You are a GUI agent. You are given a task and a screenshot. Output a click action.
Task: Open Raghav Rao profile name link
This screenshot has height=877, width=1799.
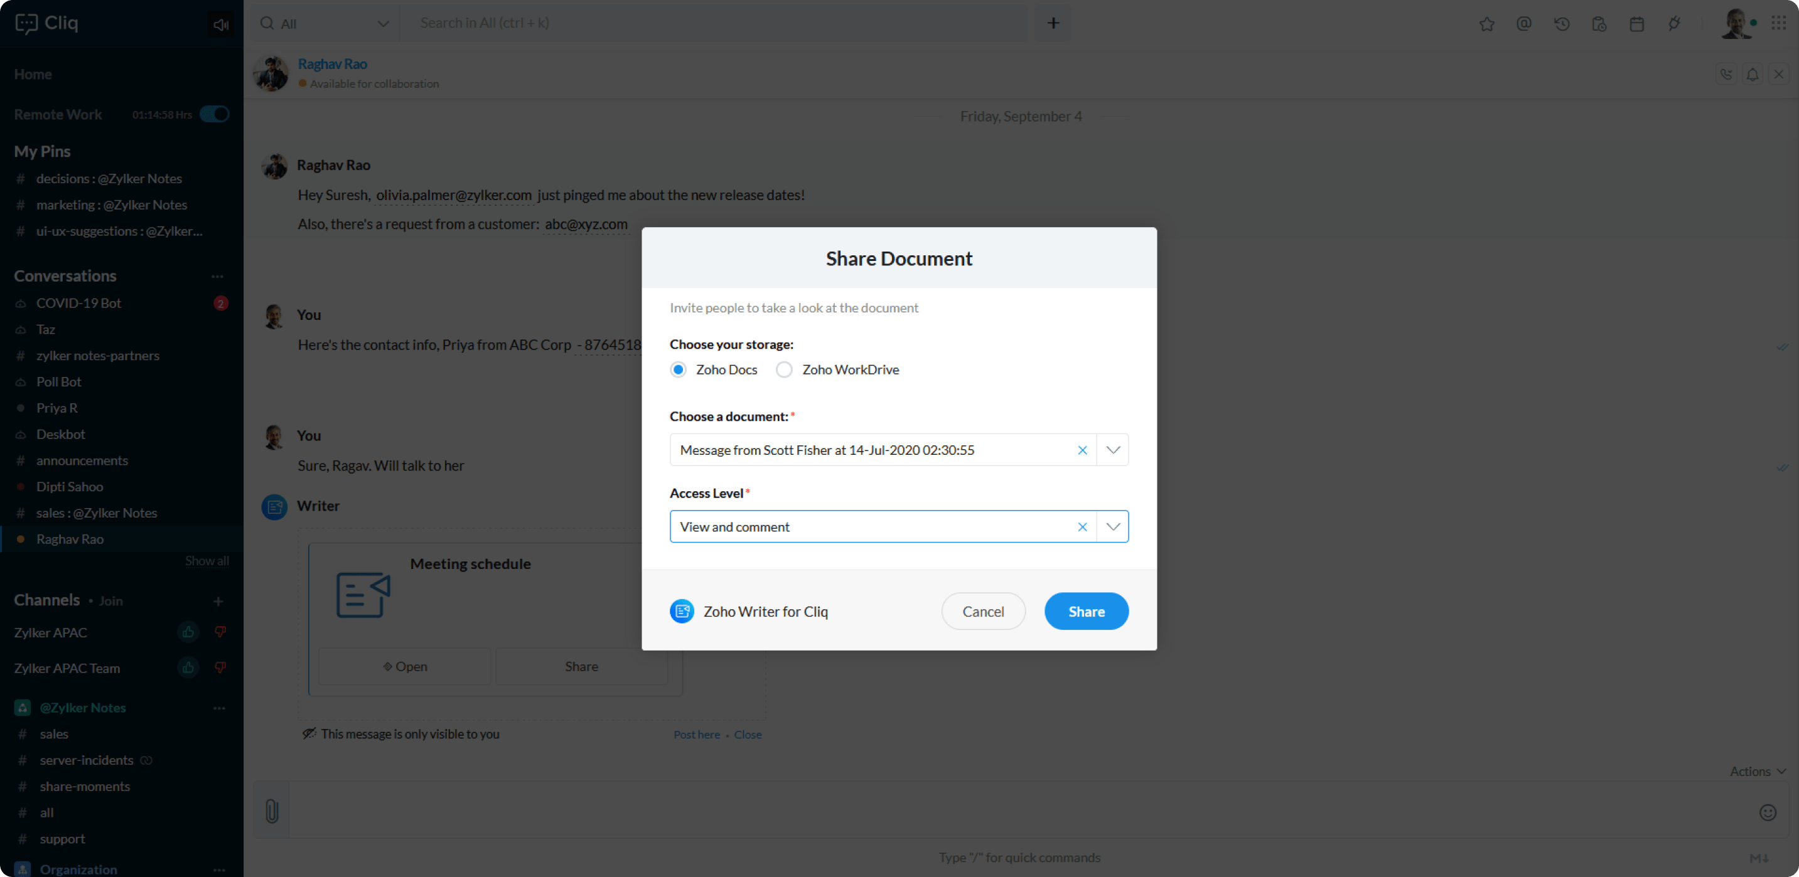point(333,63)
